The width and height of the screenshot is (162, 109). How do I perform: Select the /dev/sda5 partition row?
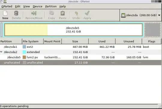[x=81, y=57]
